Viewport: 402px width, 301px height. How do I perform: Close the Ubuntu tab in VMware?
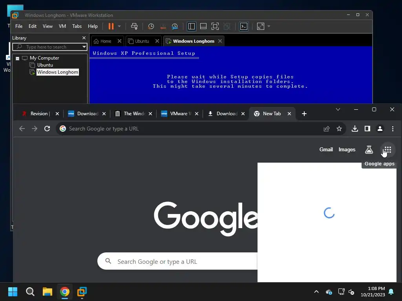pyautogui.click(x=157, y=41)
